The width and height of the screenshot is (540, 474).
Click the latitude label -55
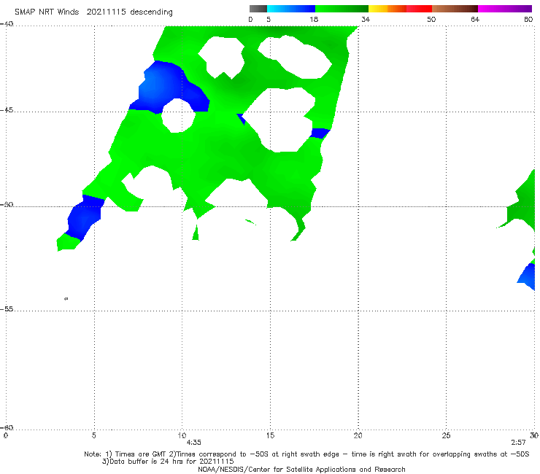point(7,308)
